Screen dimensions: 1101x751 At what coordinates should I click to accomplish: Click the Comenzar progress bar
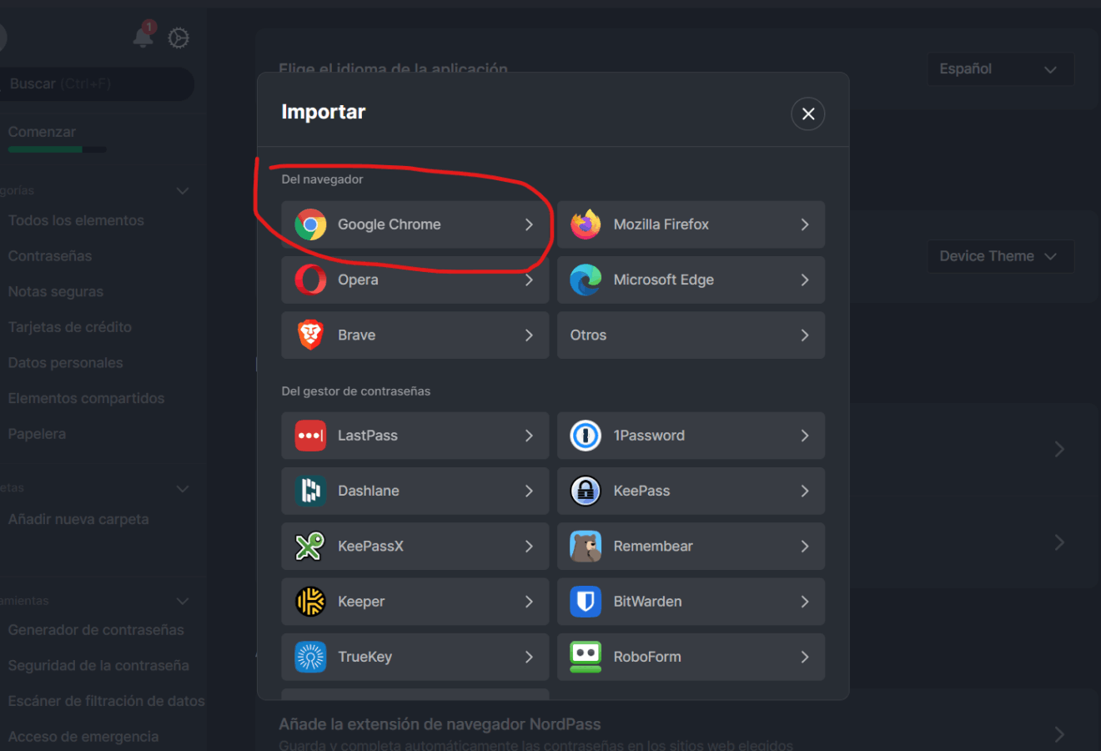pyautogui.click(x=57, y=149)
